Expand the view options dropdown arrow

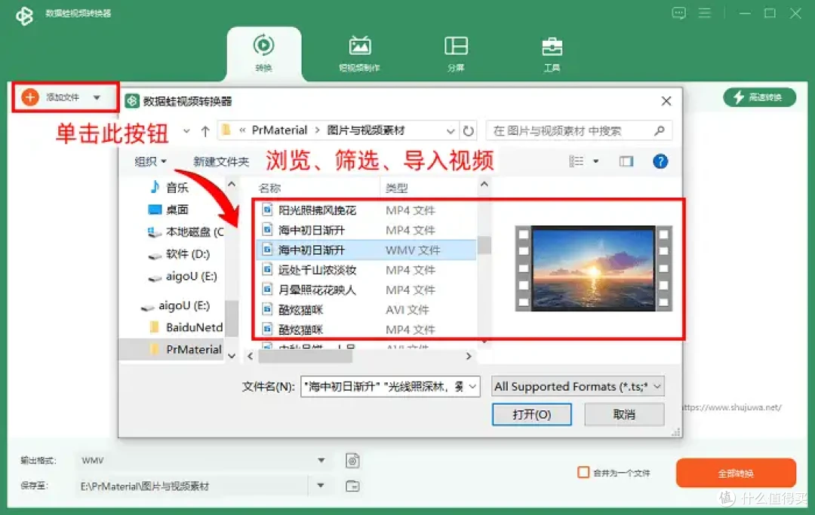[x=595, y=161]
